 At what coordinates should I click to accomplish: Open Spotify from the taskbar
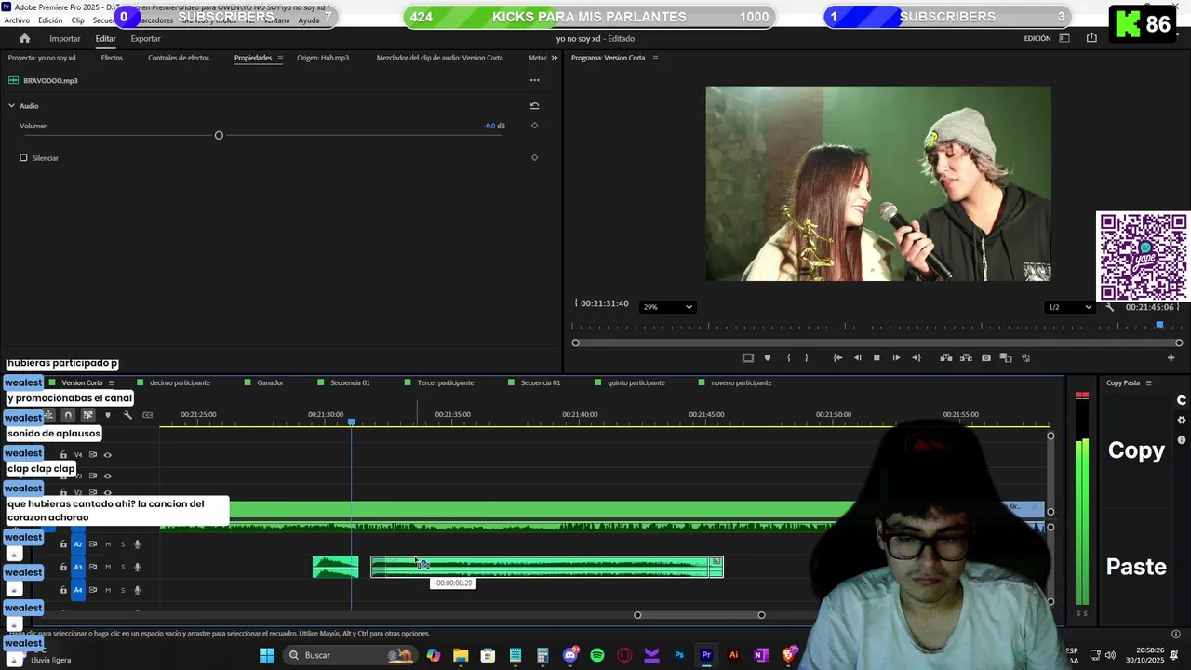click(597, 655)
